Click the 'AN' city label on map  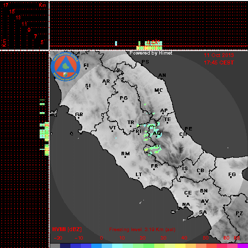coord(162,75)
